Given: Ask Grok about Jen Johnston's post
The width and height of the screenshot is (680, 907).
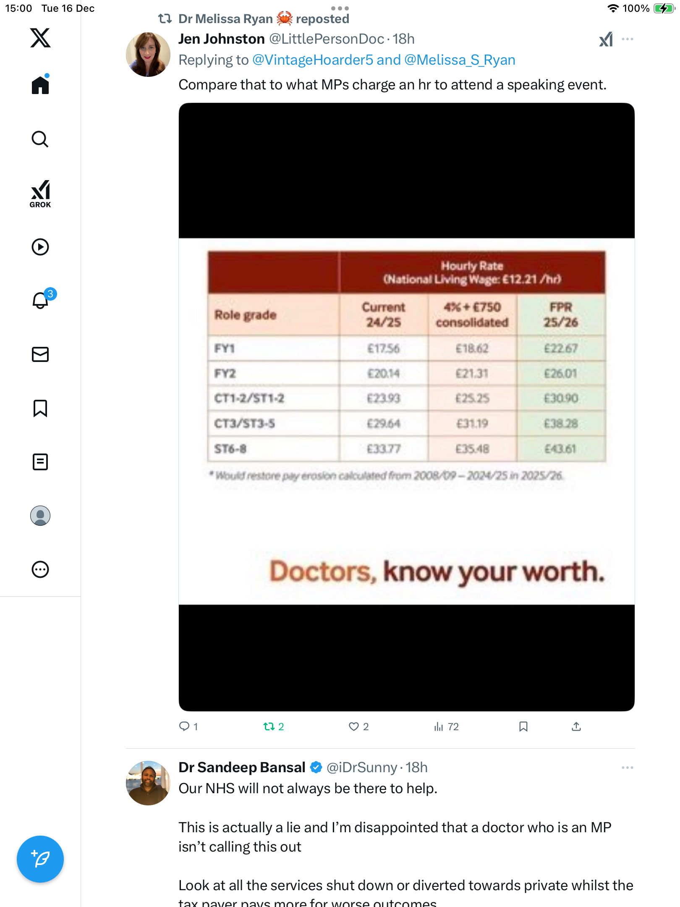Looking at the screenshot, I should [x=606, y=39].
